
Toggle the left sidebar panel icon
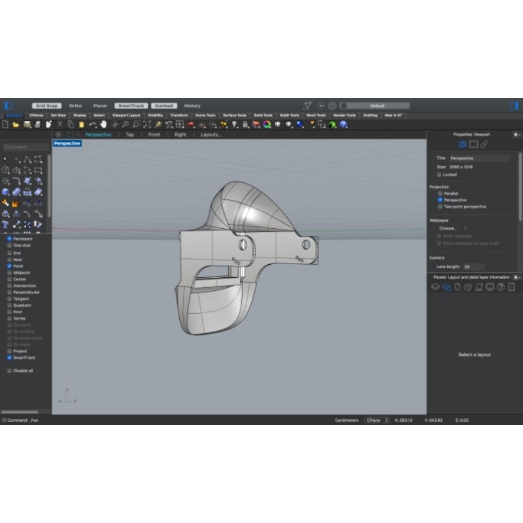pos(8,105)
